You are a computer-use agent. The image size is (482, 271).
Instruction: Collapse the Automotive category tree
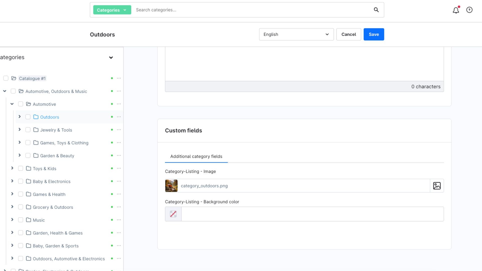pos(12,104)
